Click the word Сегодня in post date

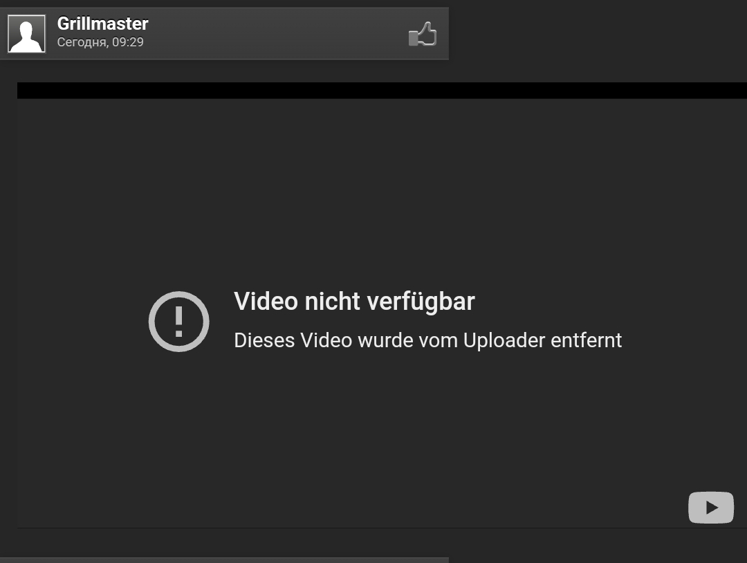82,42
